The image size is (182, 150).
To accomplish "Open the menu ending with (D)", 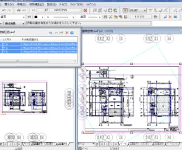I will 21,4.
